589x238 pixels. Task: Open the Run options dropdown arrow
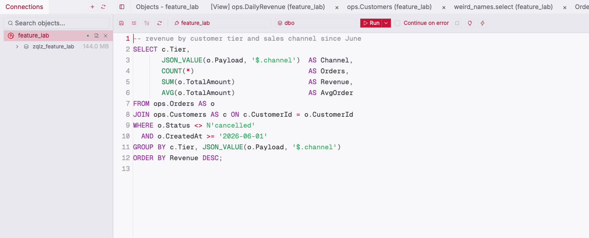click(x=386, y=23)
